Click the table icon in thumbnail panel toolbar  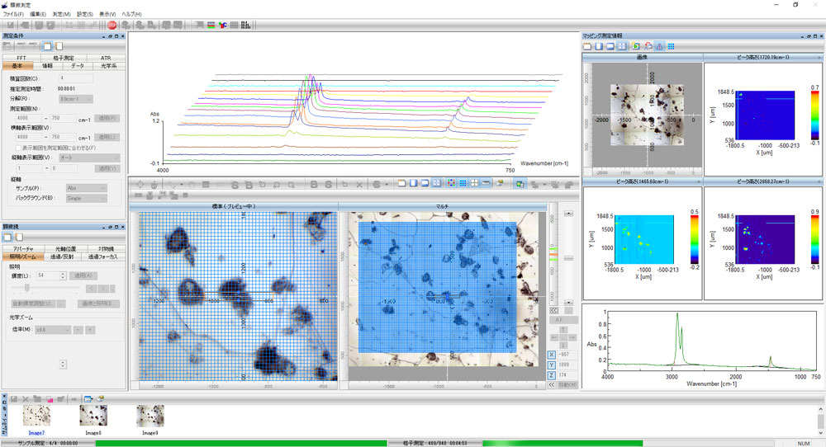tap(88, 399)
